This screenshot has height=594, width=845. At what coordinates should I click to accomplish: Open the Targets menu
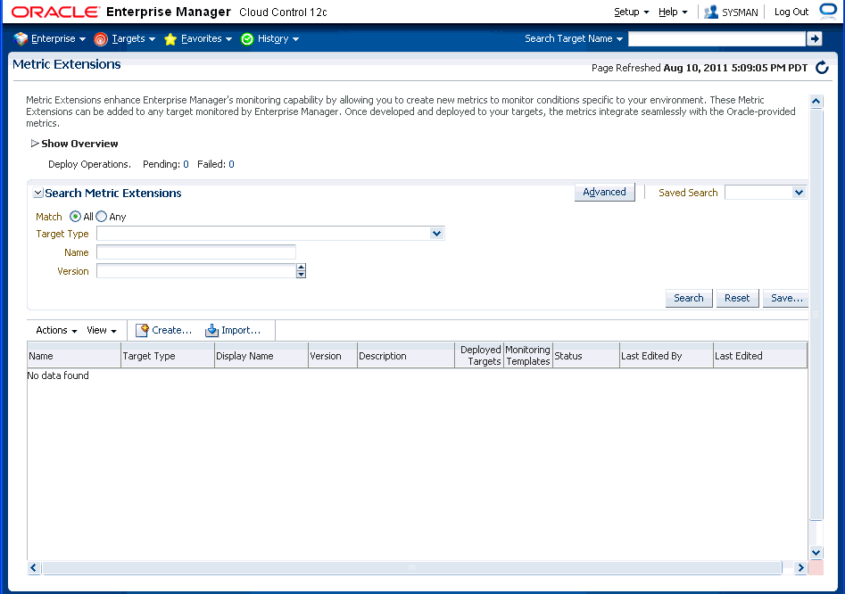(134, 38)
